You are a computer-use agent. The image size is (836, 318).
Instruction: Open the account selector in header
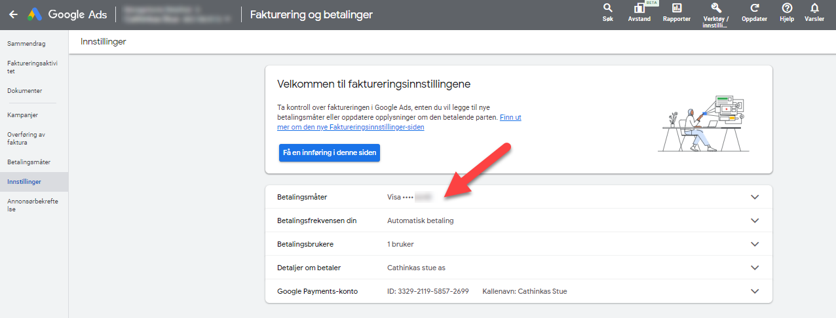pyautogui.click(x=178, y=14)
